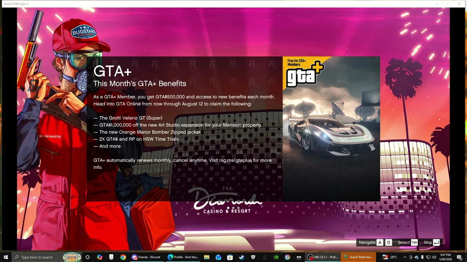The image size is (467, 262).
Task: Click the Skip enter-key prompt
Action: click(436, 242)
